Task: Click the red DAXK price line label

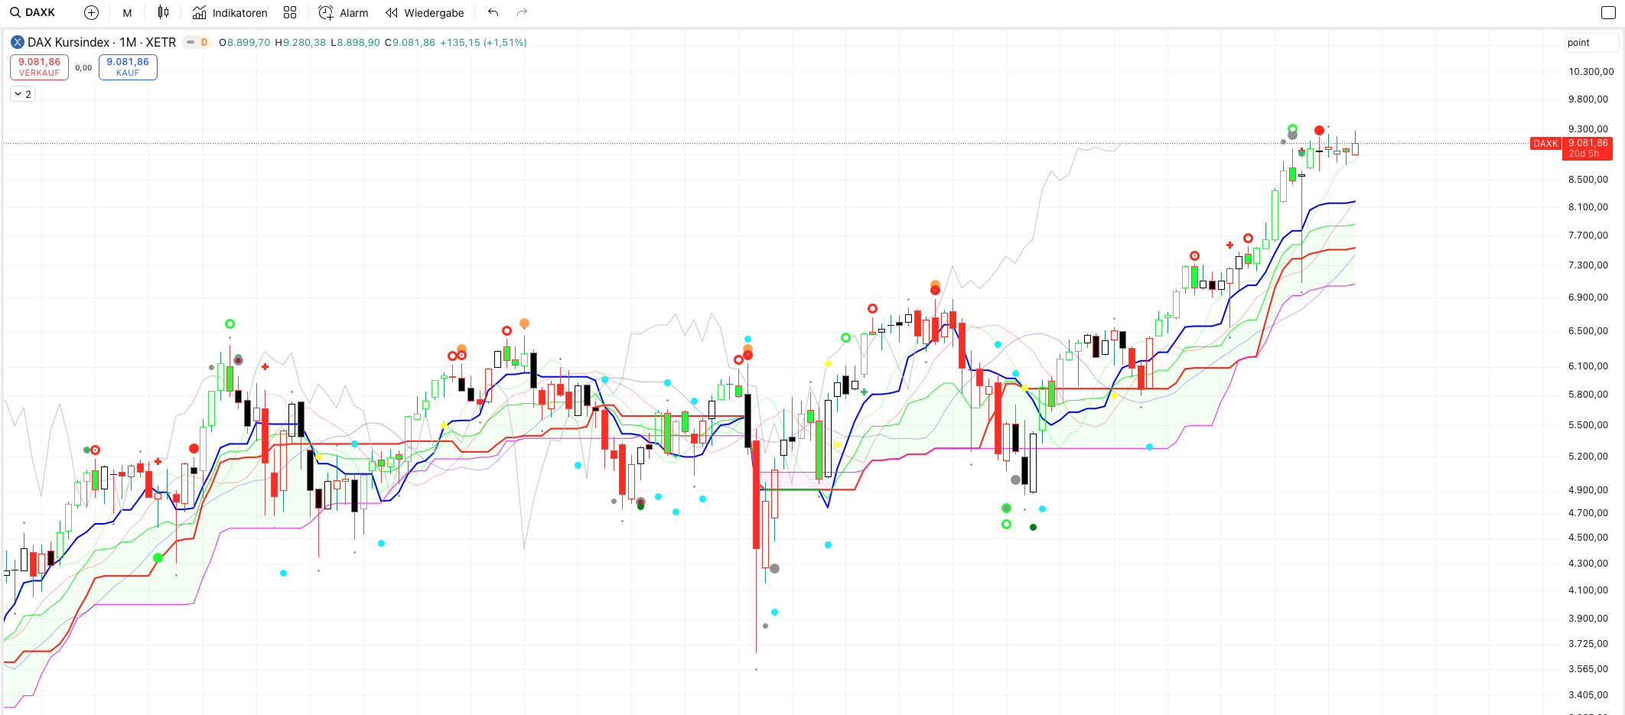Action: [1545, 144]
